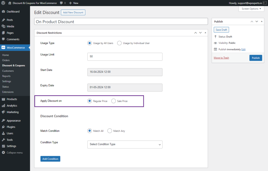268x171 pixels.
Task: Choose the Sale Price radio option
Action: (x=114, y=101)
